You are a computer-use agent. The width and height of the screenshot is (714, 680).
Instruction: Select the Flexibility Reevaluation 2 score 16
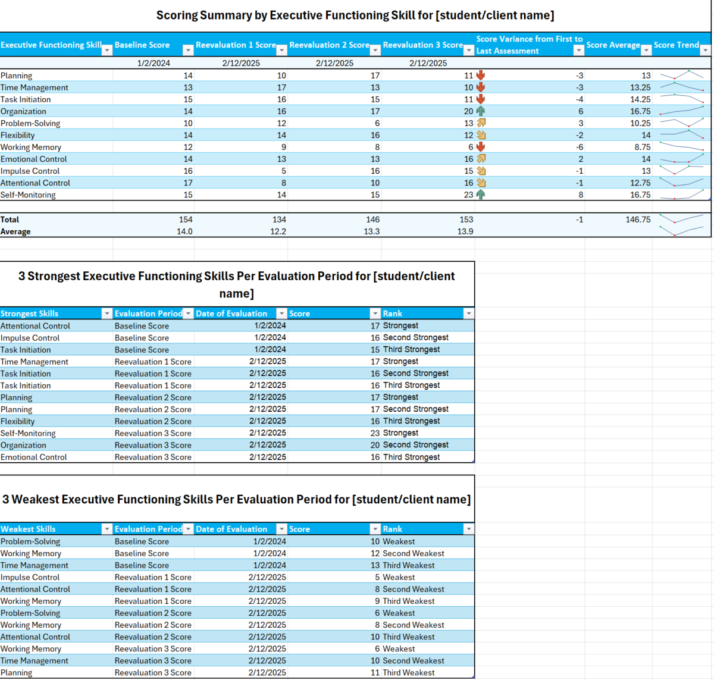[x=334, y=135]
